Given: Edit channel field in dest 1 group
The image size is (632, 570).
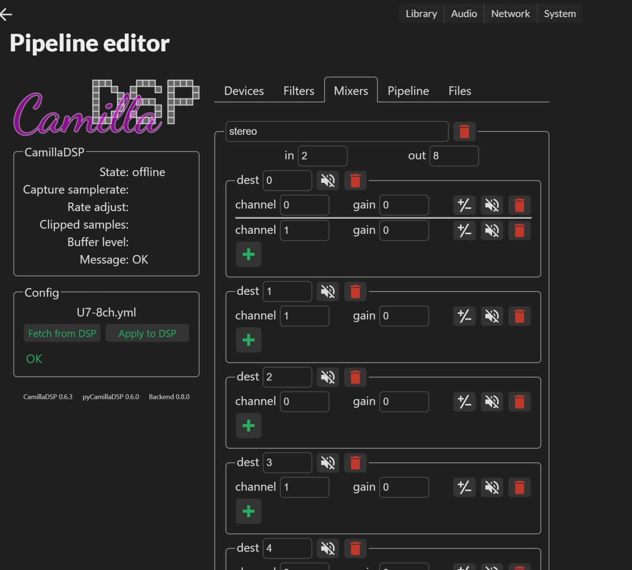Looking at the screenshot, I should 305,316.
